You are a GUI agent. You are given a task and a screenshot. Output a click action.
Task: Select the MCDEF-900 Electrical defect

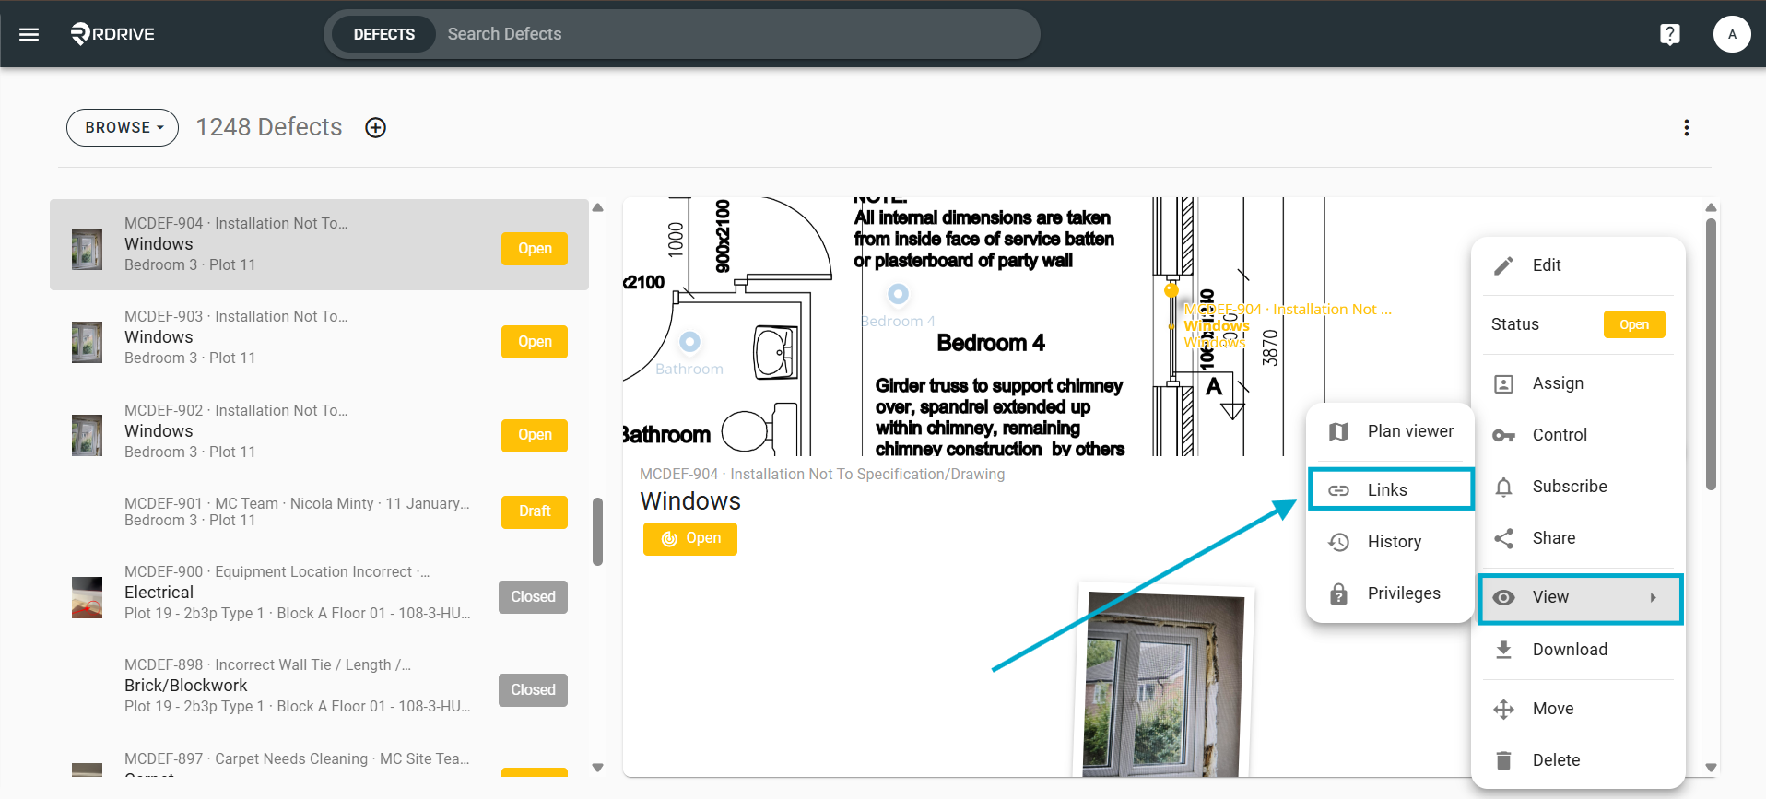[x=319, y=593]
